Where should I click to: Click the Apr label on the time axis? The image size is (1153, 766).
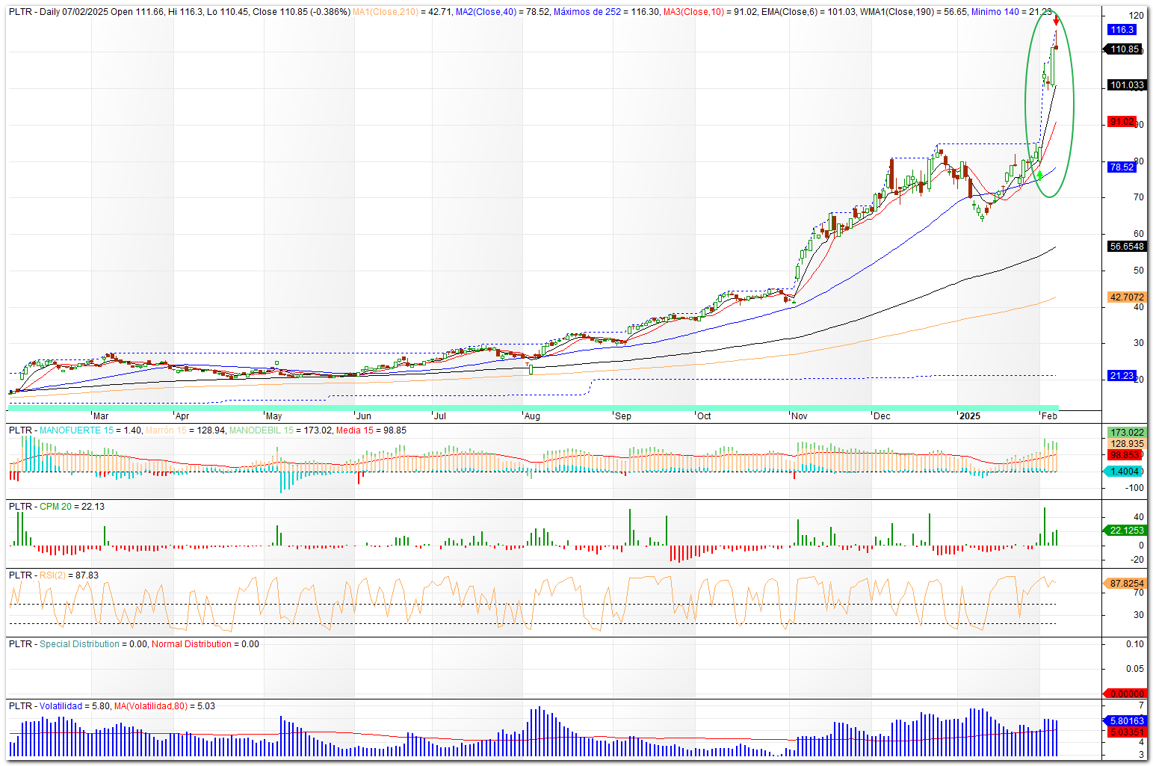182,416
